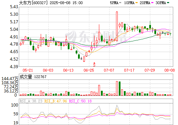
Task: Click the 08-08 date axis label
Action: click(x=169, y=70)
